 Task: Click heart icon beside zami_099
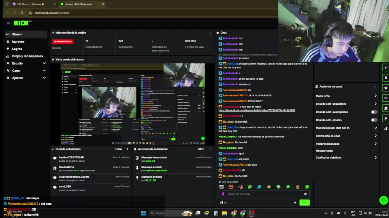(x=55, y=187)
